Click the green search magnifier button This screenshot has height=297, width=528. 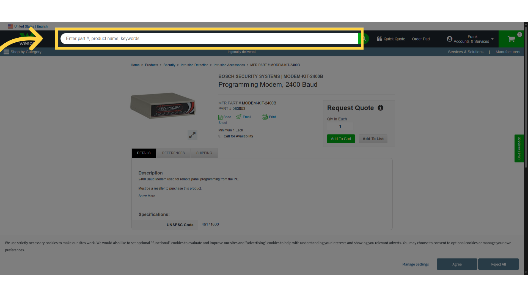[x=364, y=39]
